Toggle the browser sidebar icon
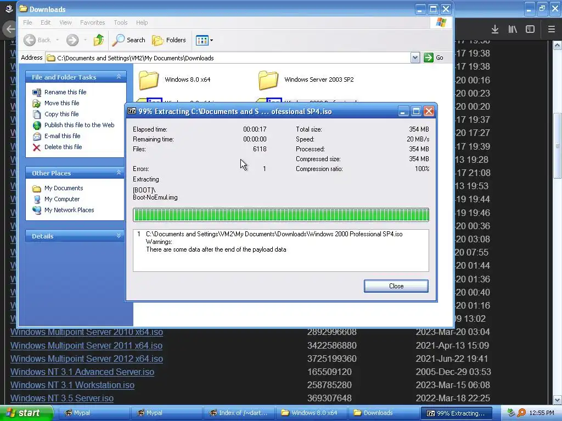This screenshot has height=421, width=562. click(530, 30)
